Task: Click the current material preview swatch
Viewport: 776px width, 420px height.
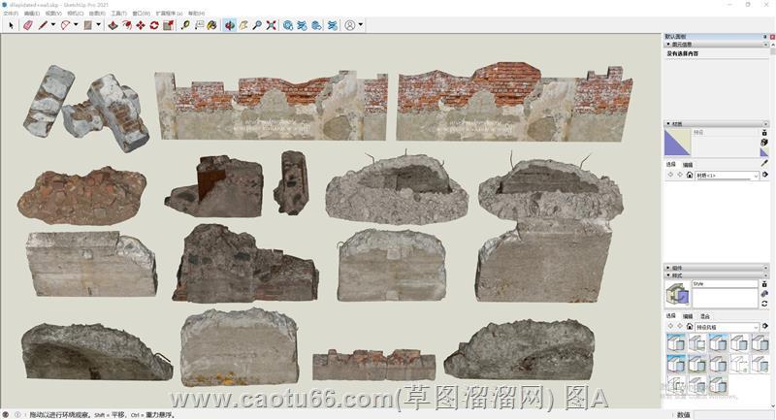Action: [x=677, y=143]
